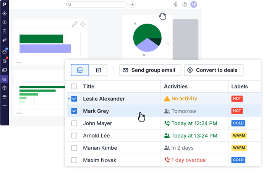Switch to the inbox view tab
Image resolution: width=264 pixels, height=176 pixels.
80,70
